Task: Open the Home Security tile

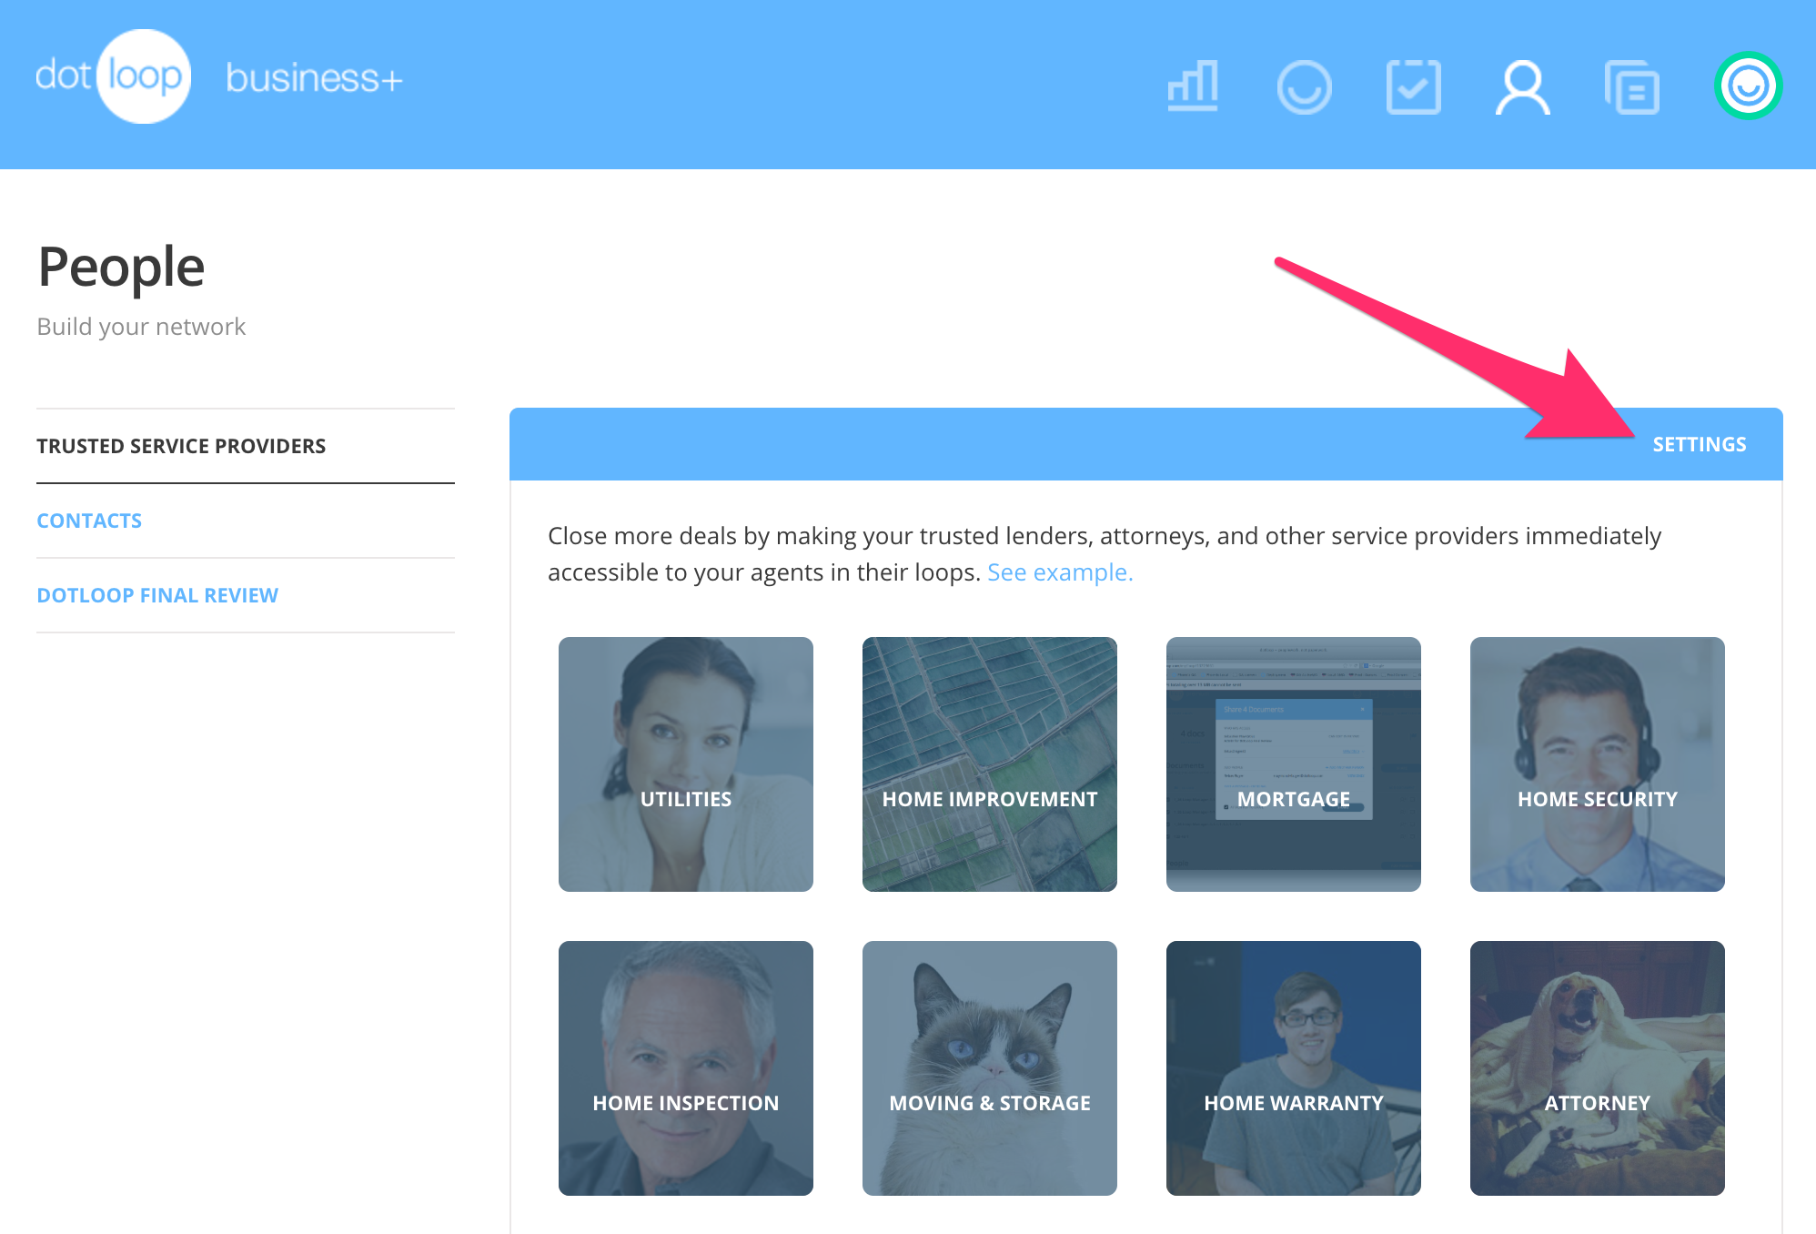Action: click(1598, 764)
